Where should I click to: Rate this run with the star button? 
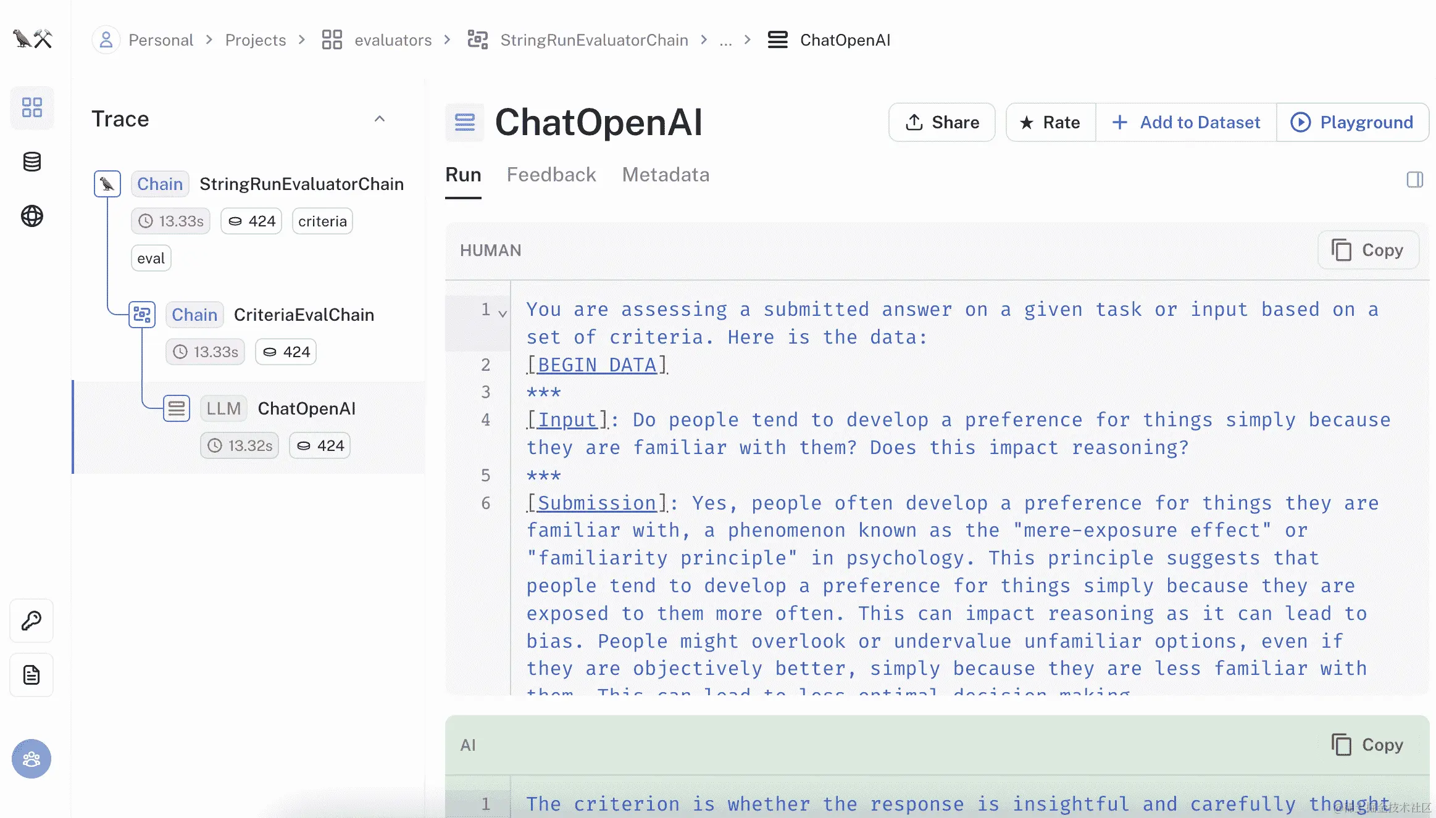tap(1051, 122)
